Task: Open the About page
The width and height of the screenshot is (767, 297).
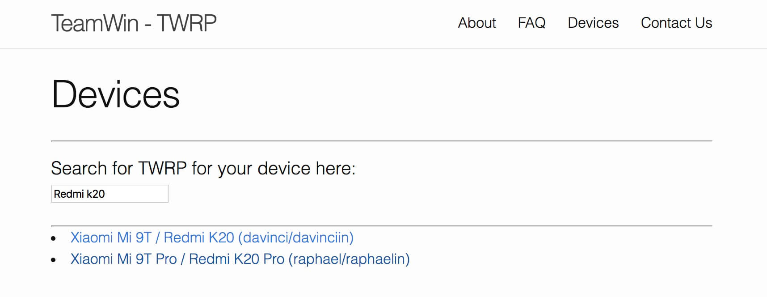Action: coord(477,23)
